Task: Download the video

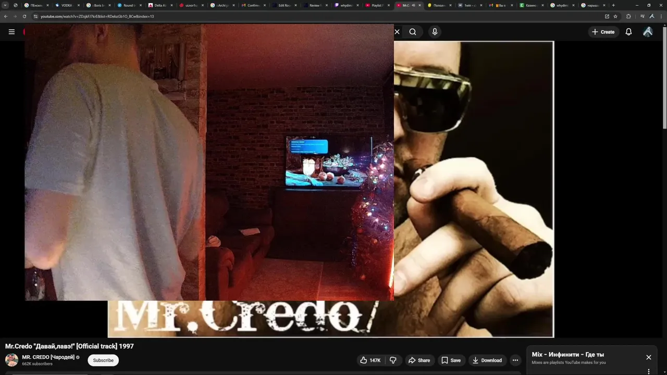Action: pos(487,360)
